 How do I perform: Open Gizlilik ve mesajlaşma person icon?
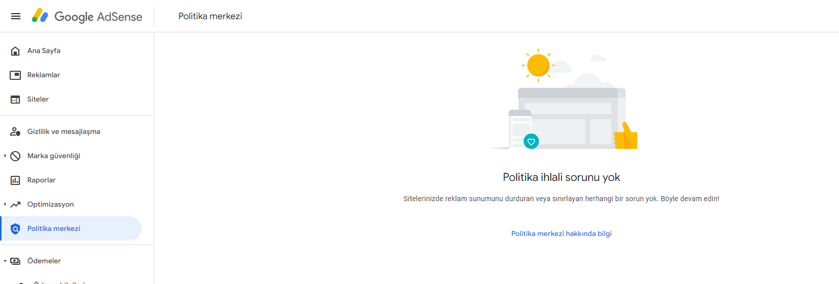point(15,131)
